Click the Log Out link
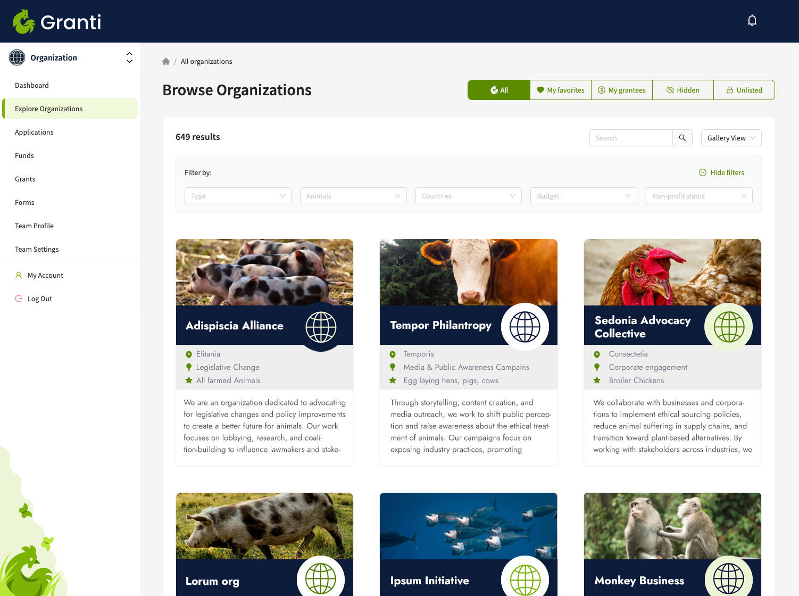This screenshot has width=799, height=596. tap(39, 299)
